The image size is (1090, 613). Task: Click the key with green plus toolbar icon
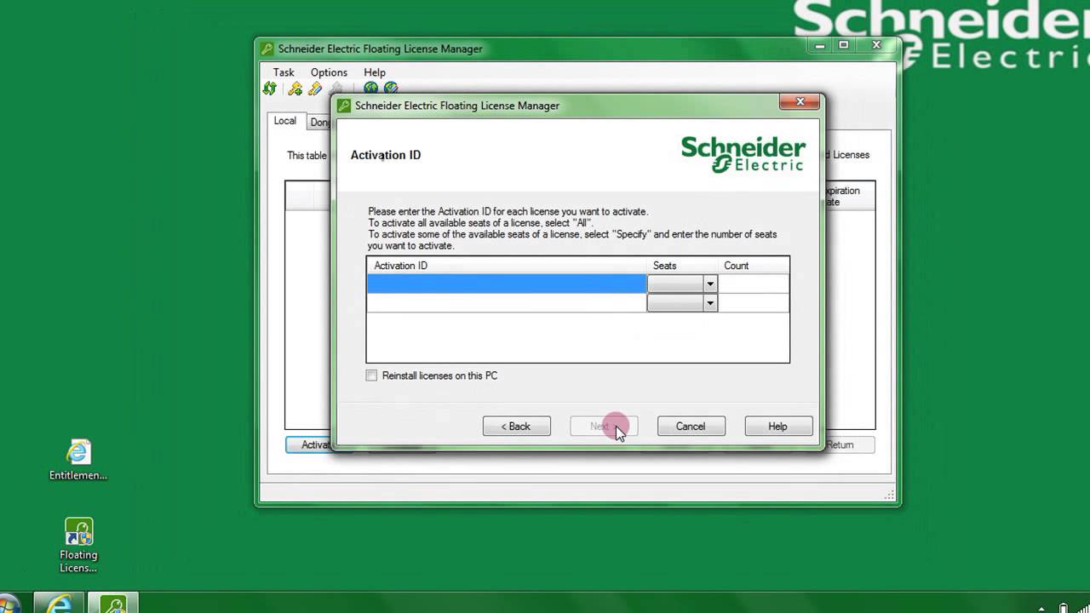tap(295, 89)
